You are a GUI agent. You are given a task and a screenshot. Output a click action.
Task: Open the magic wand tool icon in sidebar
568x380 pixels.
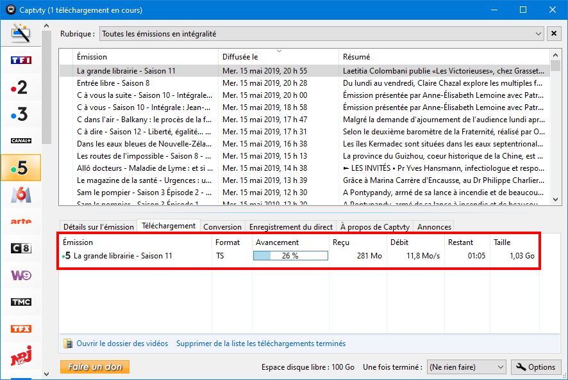pyautogui.click(x=21, y=33)
